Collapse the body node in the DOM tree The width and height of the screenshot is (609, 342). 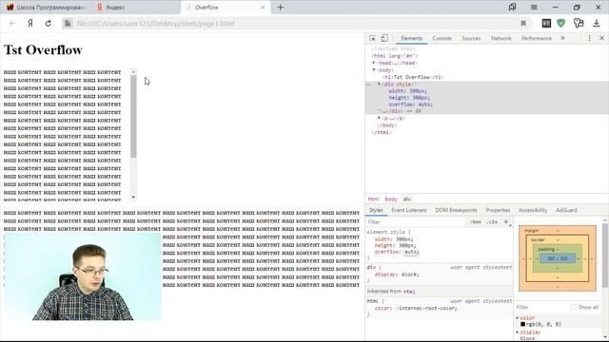(x=374, y=69)
